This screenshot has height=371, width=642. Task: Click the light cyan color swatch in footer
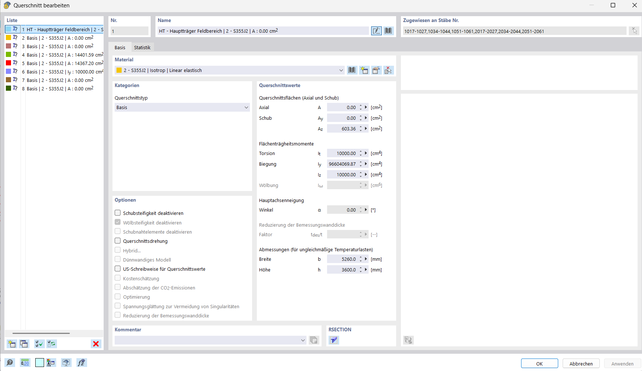click(x=39, y=363)
